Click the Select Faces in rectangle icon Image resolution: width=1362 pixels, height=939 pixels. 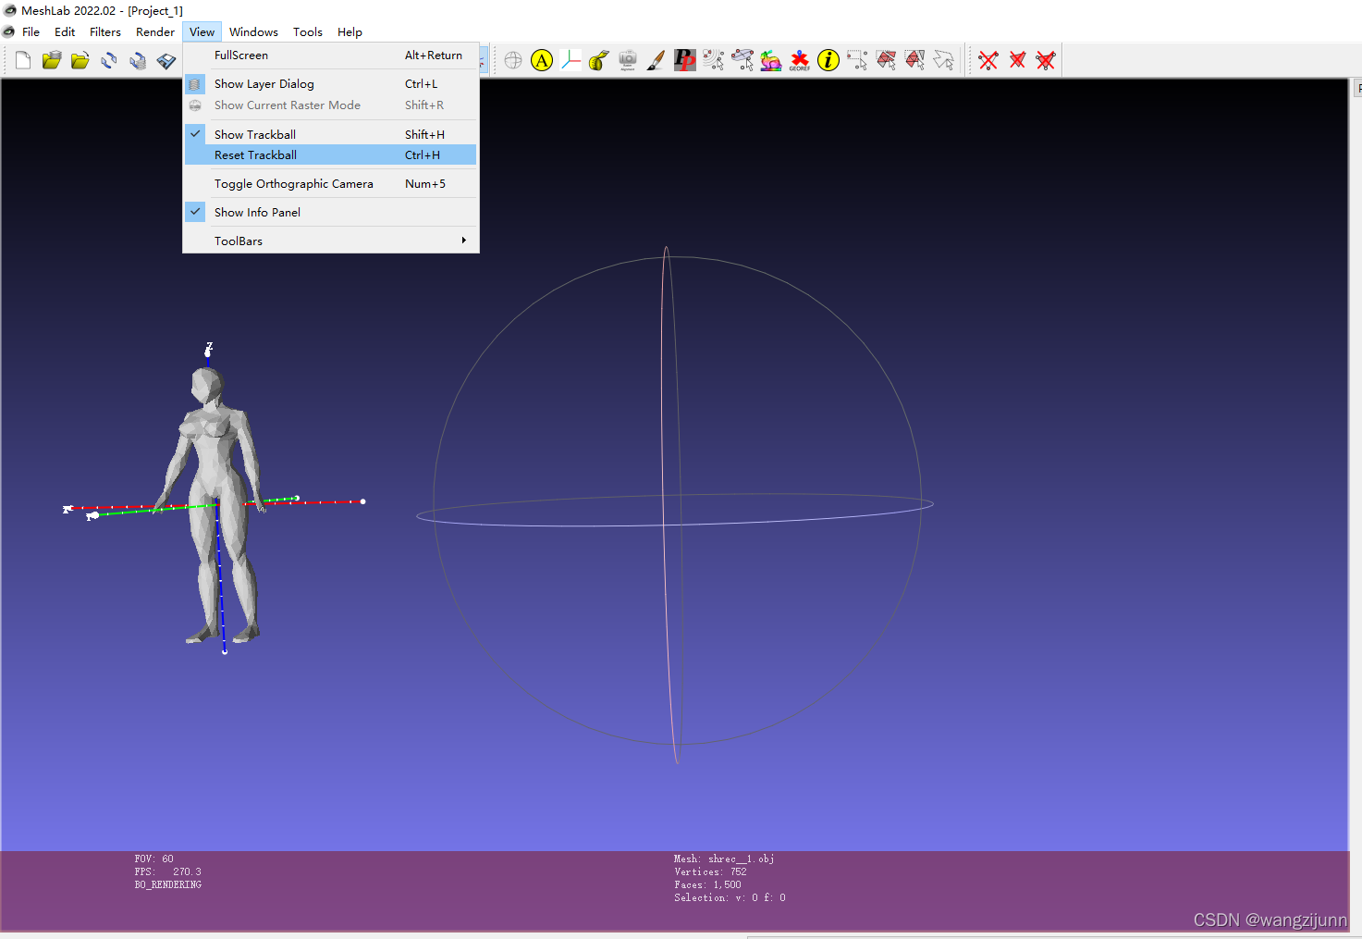tap(886, 61)
